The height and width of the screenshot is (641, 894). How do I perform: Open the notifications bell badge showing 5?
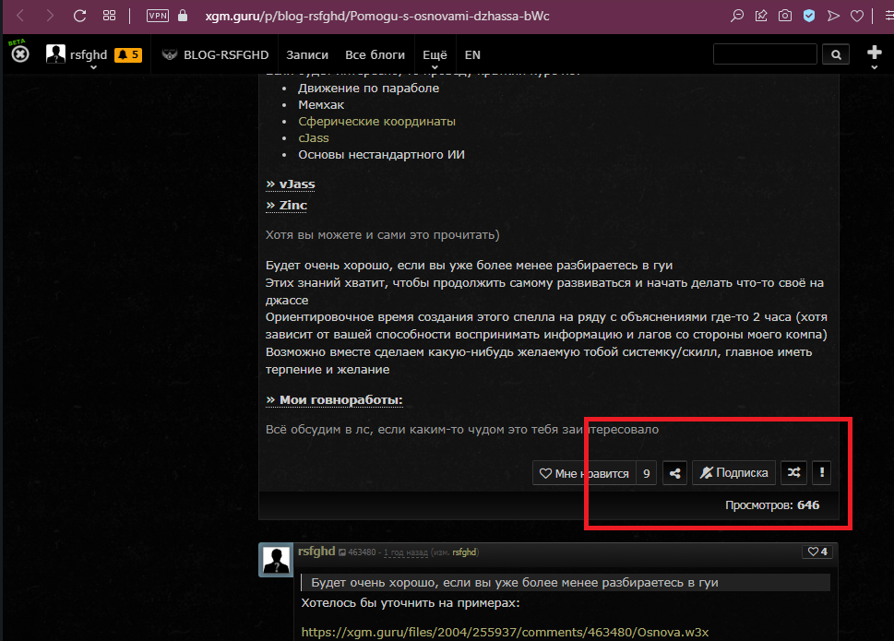pos(128,54)
